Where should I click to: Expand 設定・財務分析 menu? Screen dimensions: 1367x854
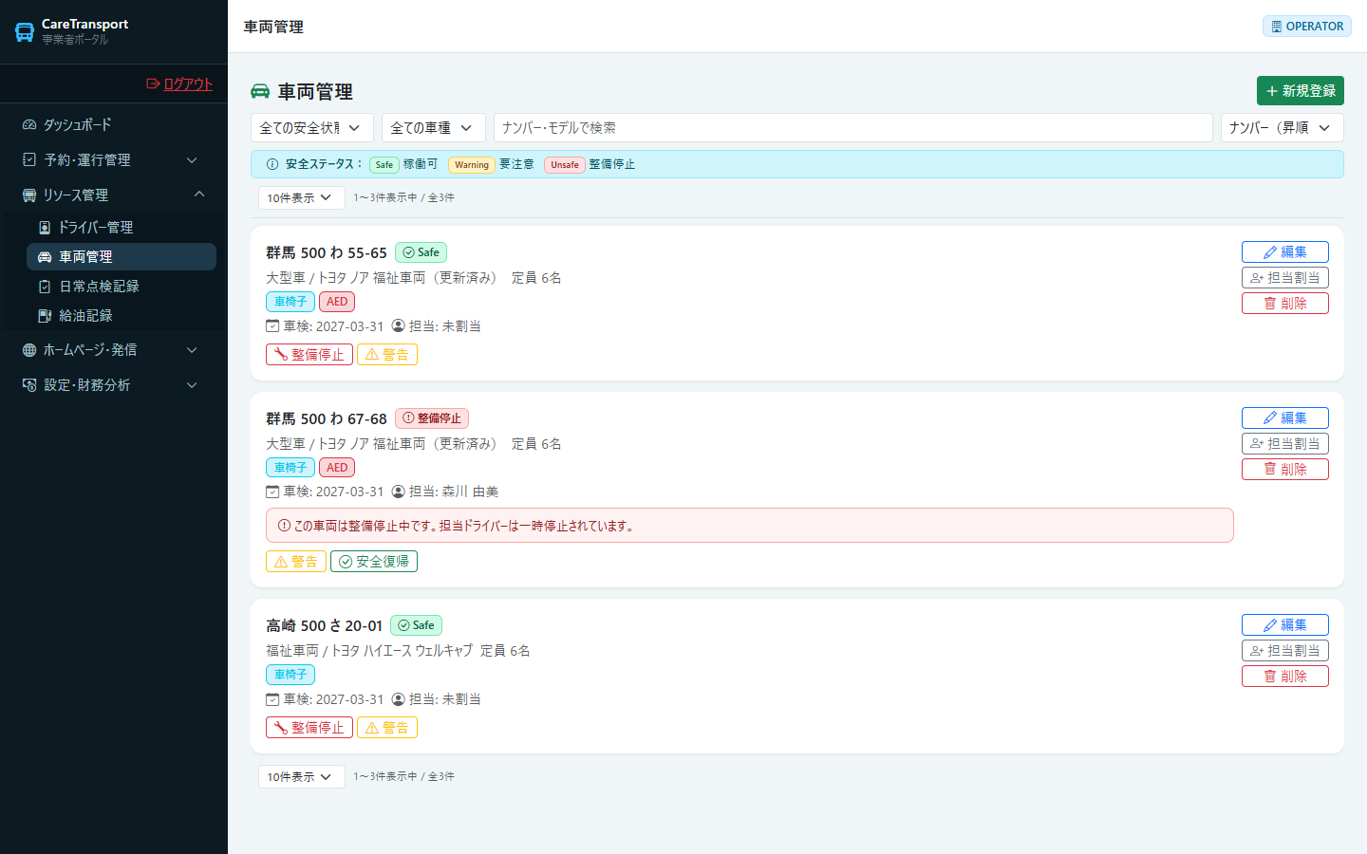coord(114,384)
